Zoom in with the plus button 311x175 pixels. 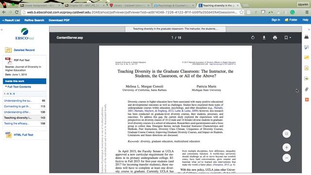287,147
